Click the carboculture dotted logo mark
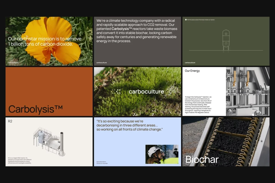 pyautogui.click(x=116, y=91)
